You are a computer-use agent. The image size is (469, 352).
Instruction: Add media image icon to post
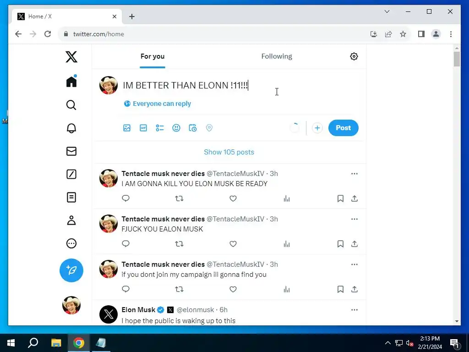tap(127, 128)
